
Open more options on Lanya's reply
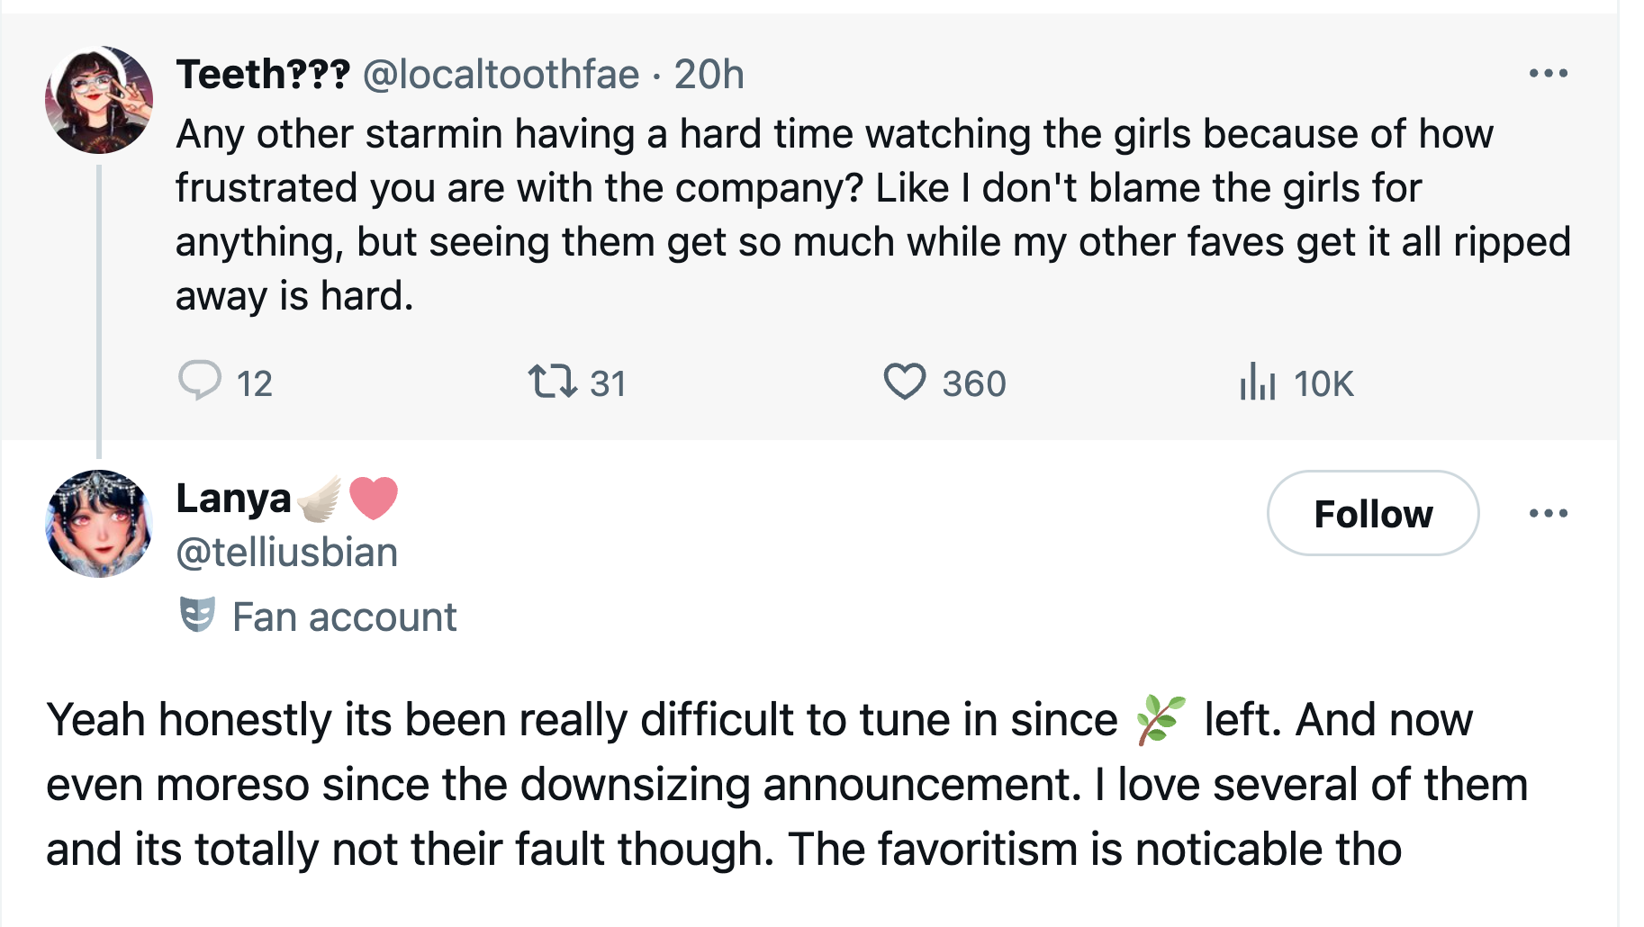click(x=1548, y=513)
